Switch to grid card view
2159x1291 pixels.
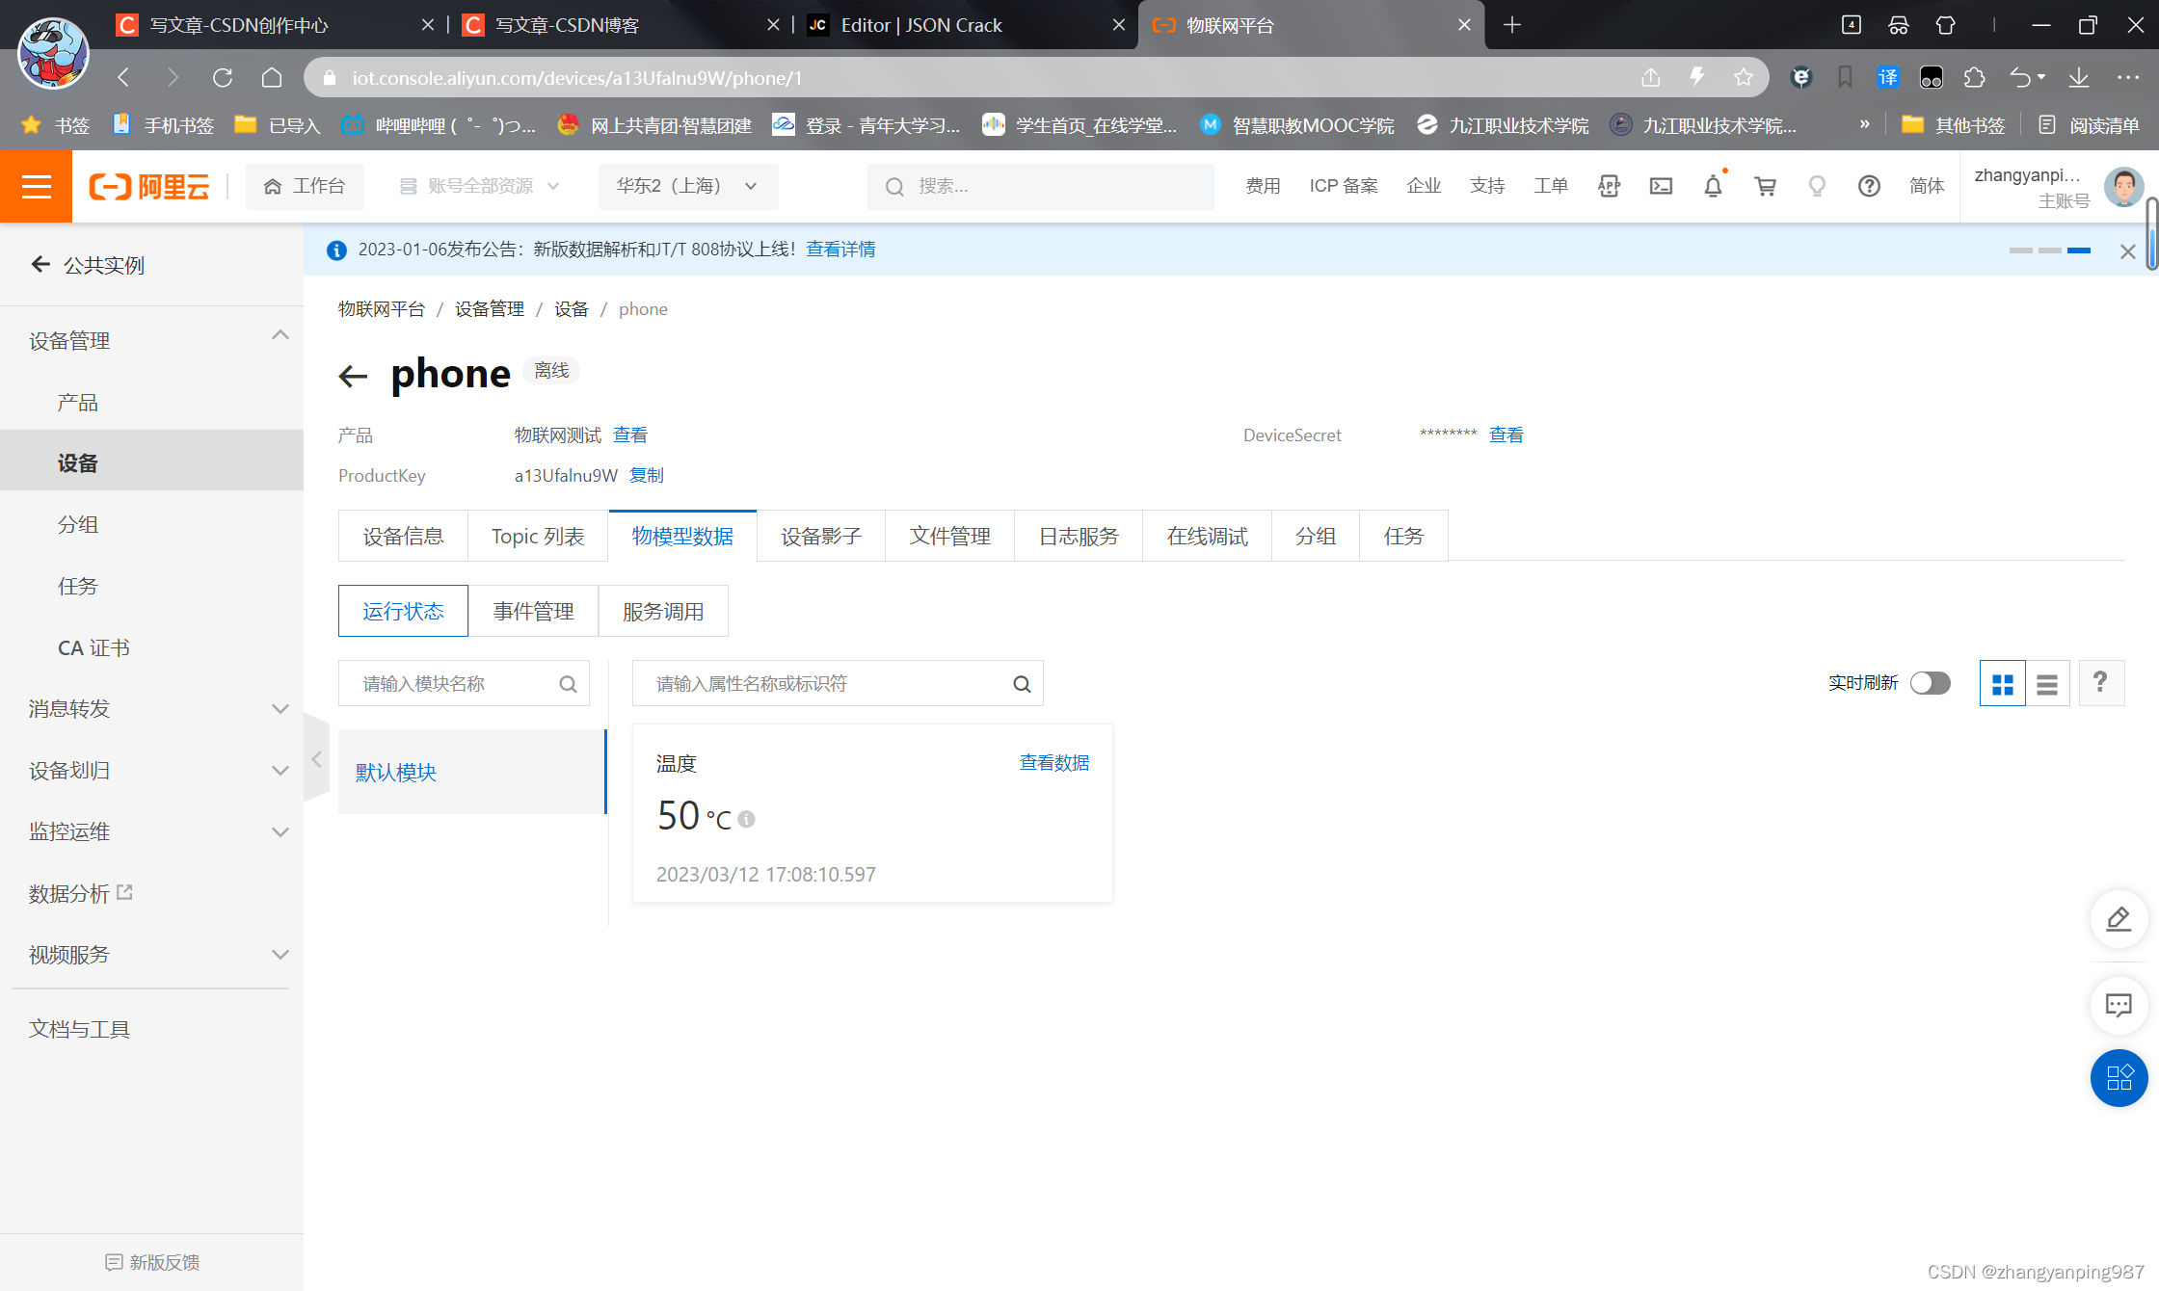click(2002, 684)
